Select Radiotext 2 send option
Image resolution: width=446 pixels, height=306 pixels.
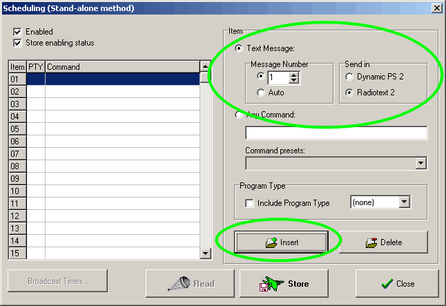tap(349, 93)
